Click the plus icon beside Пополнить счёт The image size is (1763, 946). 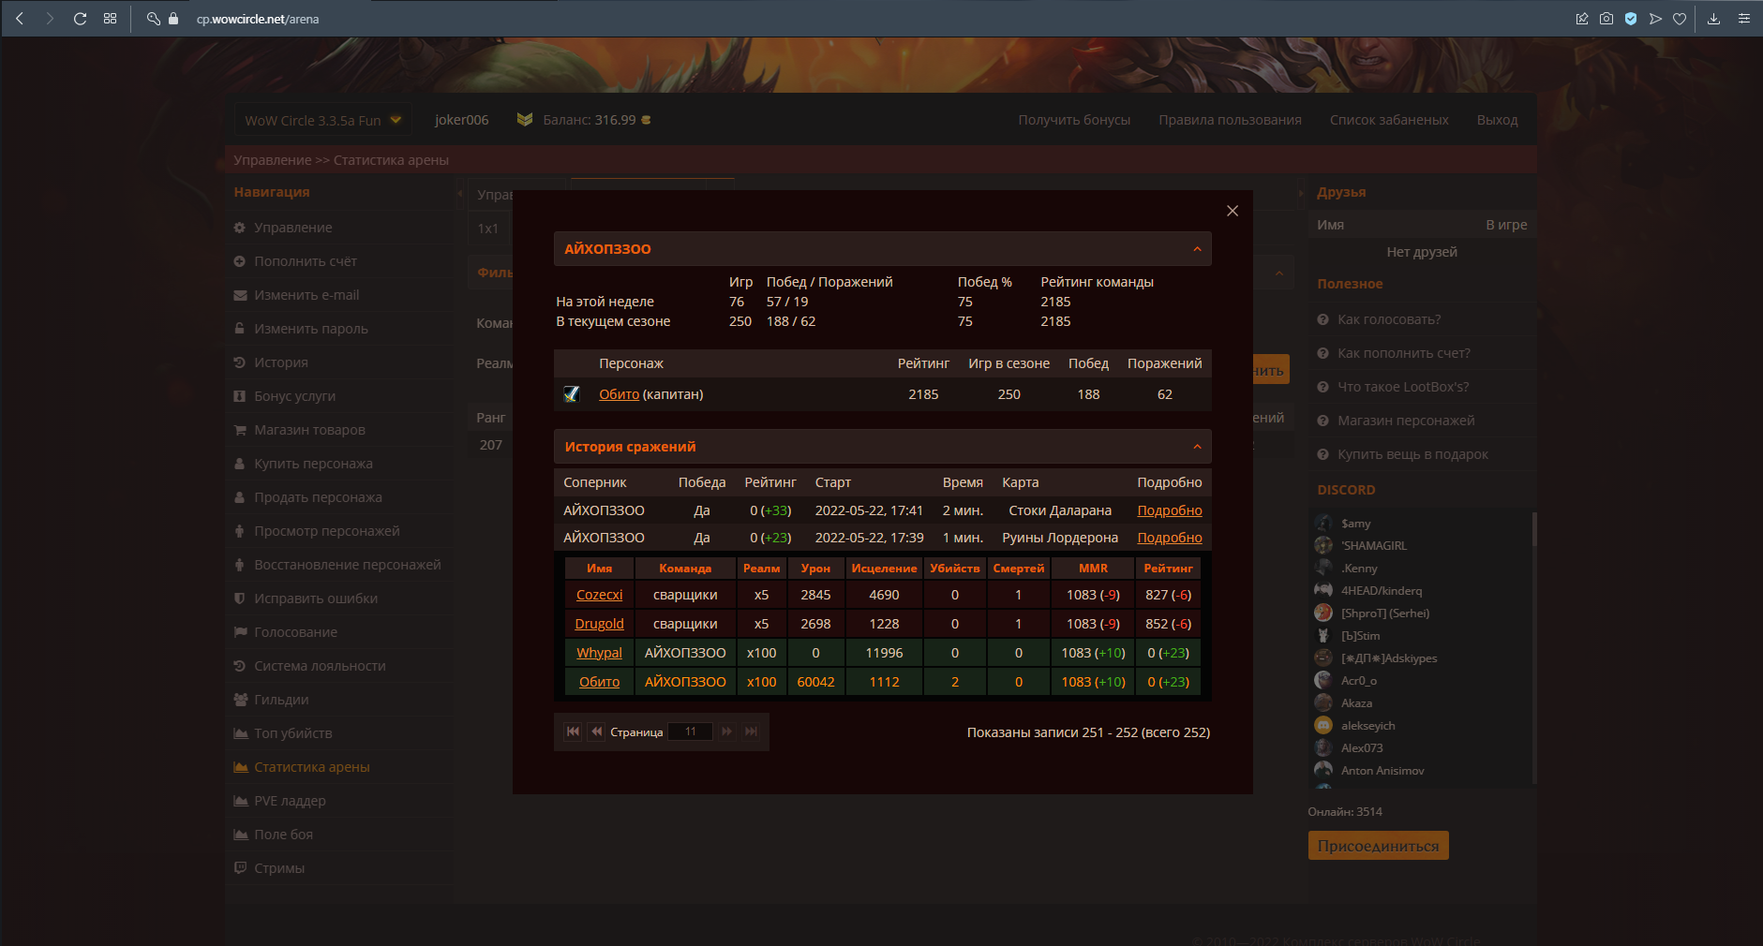click(240, 261)
